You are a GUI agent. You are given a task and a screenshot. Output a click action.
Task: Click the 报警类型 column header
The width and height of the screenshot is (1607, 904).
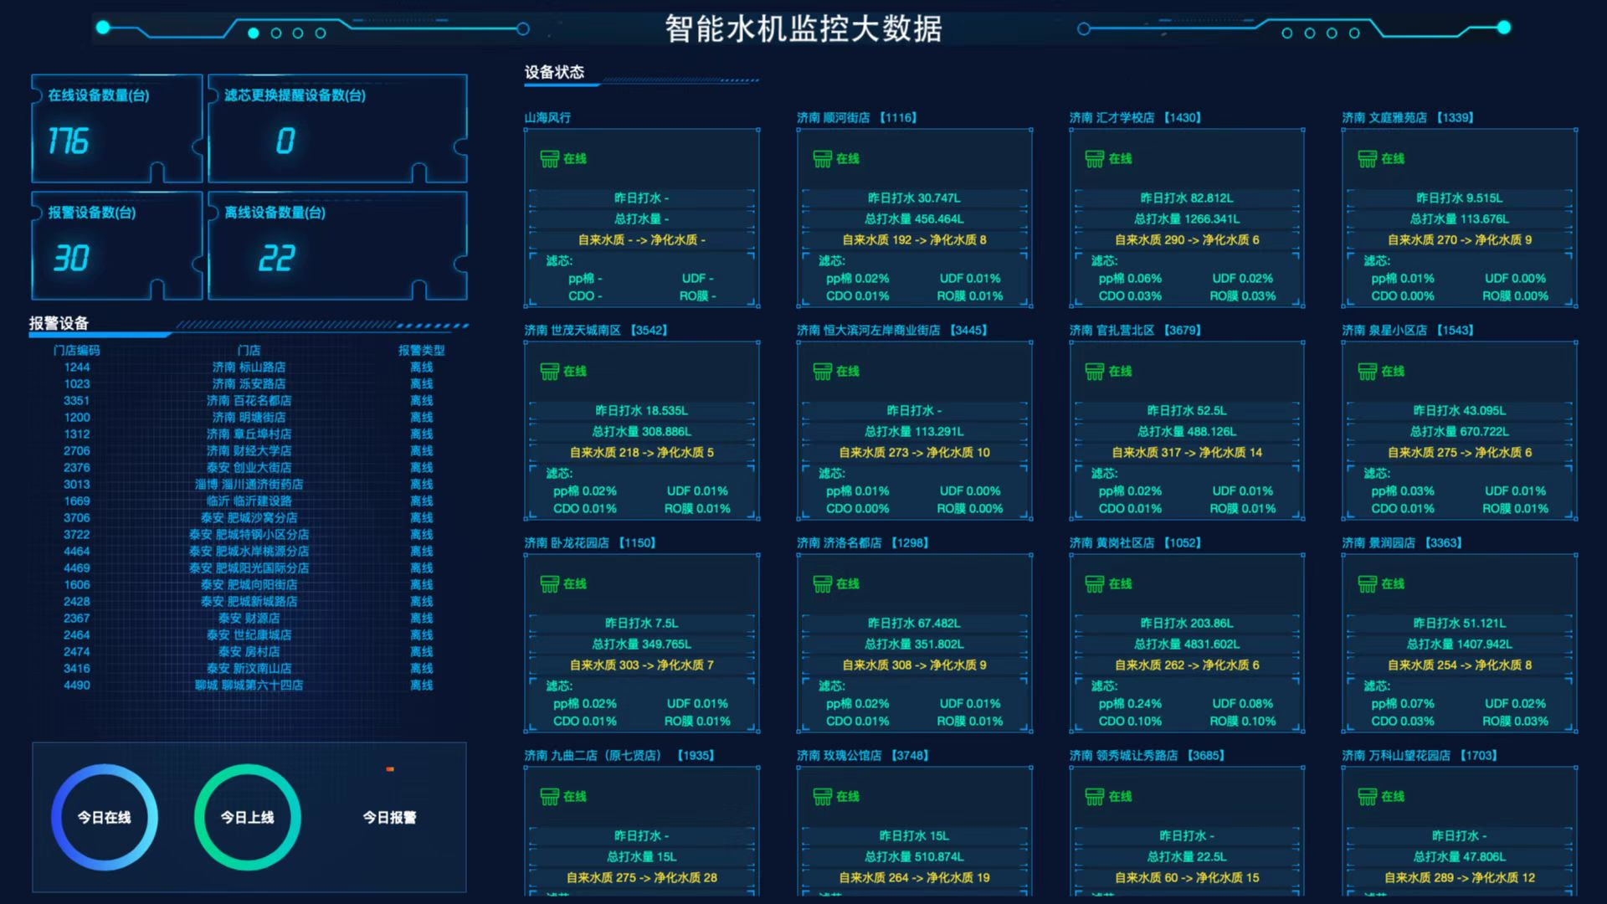coord(422,350)
